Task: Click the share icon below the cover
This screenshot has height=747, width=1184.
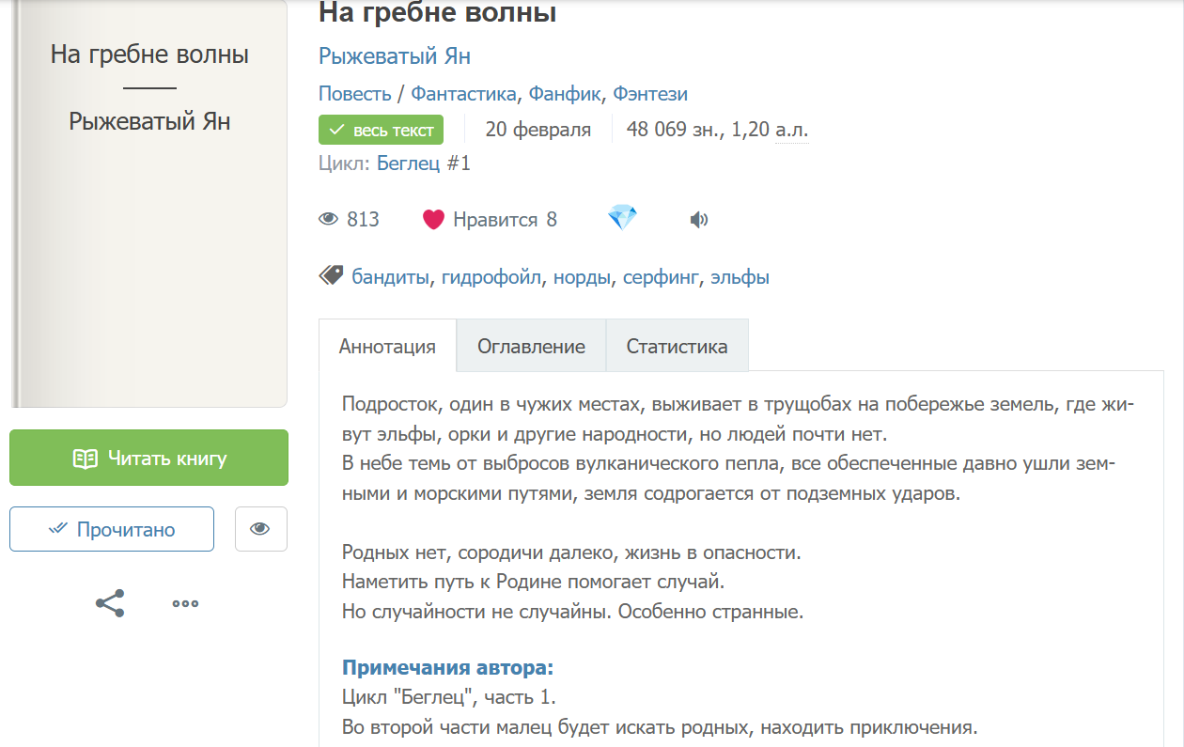Action: pos(110,603)
